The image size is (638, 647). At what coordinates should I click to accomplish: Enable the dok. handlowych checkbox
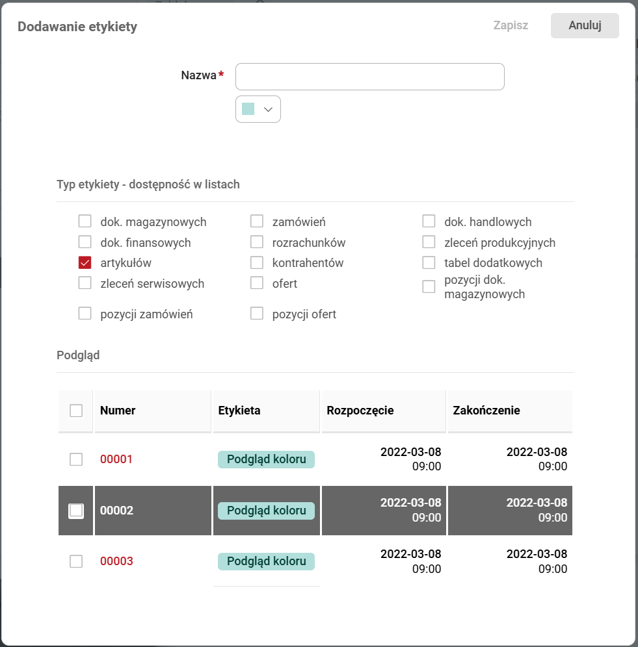coord(429,222)
